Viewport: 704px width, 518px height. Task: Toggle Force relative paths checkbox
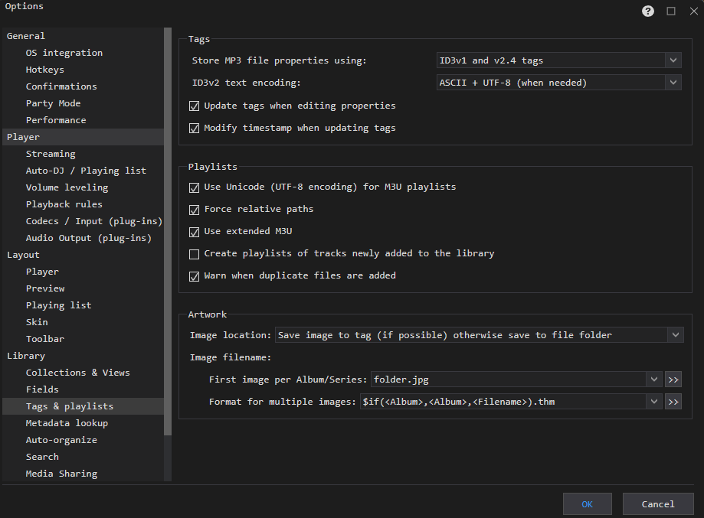pos(194,209)
